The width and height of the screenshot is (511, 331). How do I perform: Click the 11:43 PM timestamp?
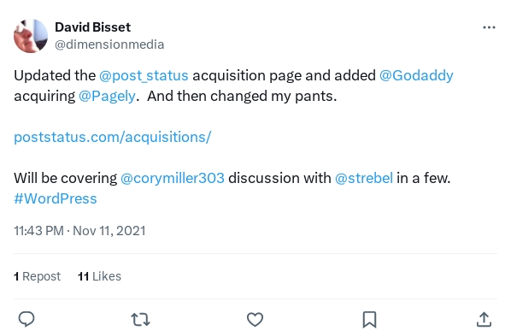[x=38, y=231]
